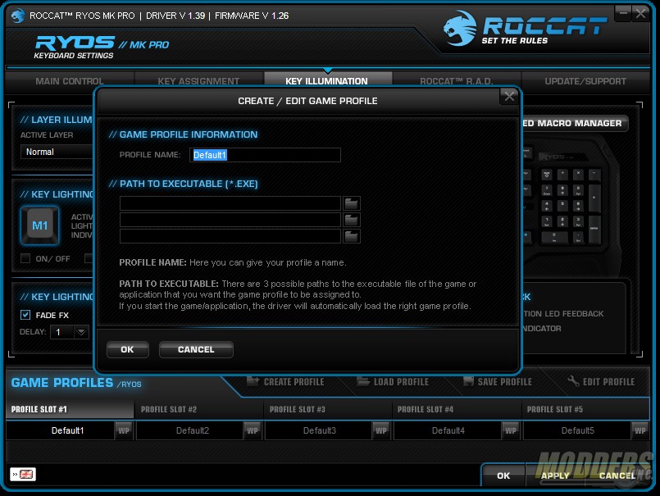Toggle WP for Default1 profile

tap(124, 430)
